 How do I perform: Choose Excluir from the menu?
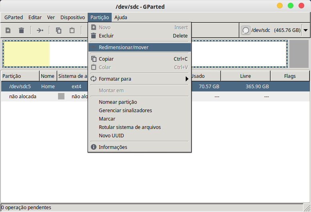pyautogui.click(x=140, y=36)
